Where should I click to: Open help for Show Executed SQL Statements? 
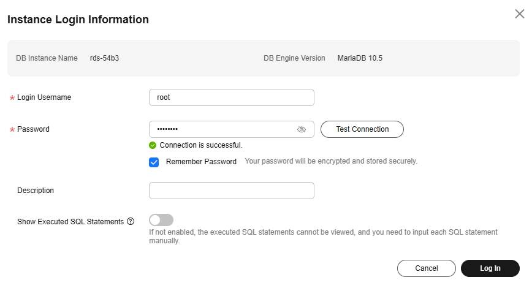point(131,221)
